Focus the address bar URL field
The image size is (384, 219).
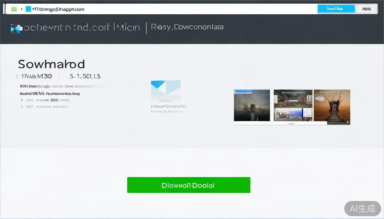pyautogui.click(x=171, y=9)
